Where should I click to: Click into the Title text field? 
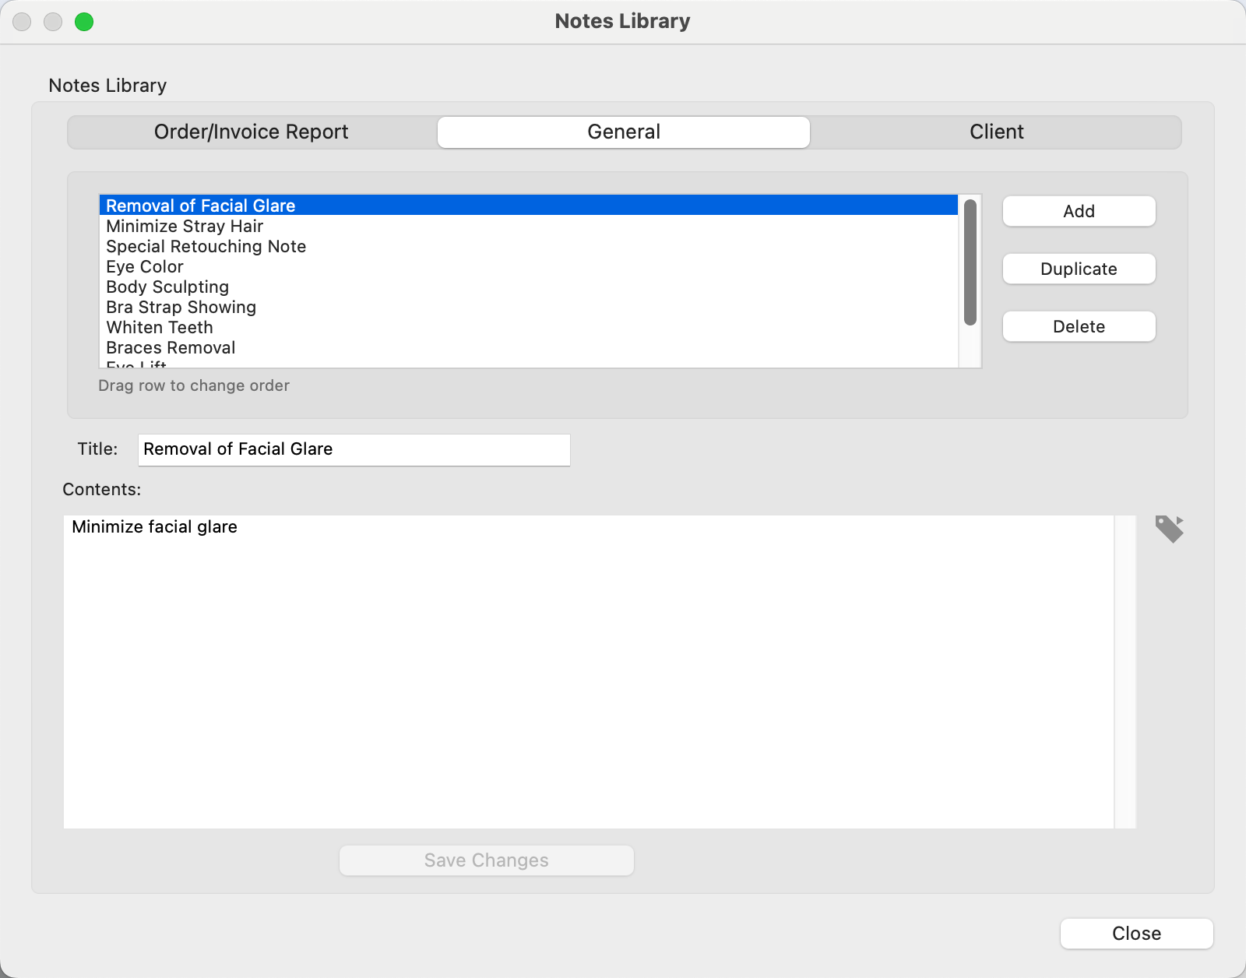click(x=354, y=450)
